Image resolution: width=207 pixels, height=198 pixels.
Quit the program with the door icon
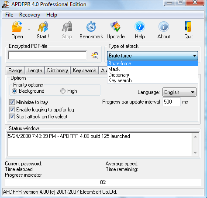(x=188, y=27)
